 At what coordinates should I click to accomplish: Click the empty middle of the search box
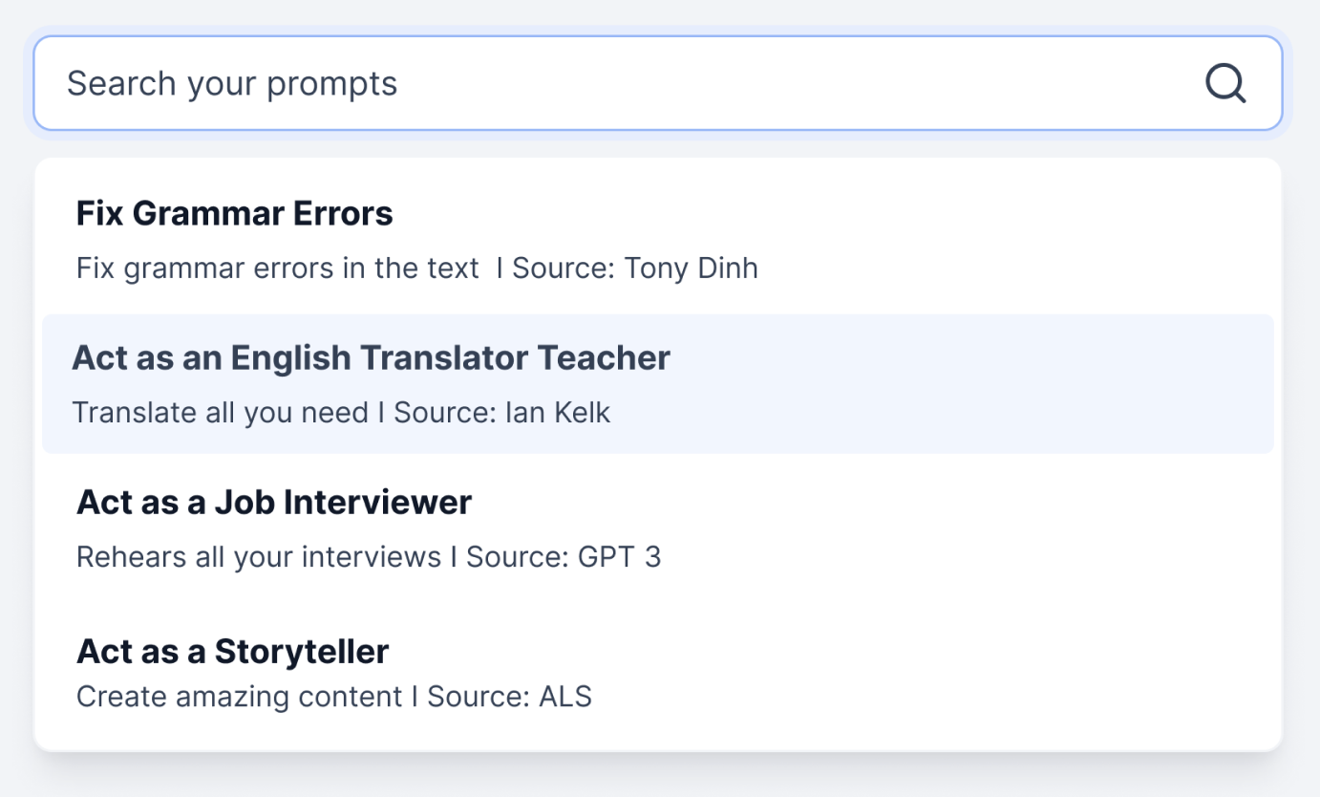click(x=764, y=83)
